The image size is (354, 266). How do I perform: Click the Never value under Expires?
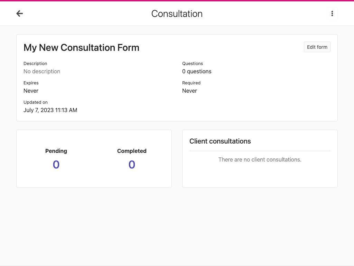tap(31, 91)
